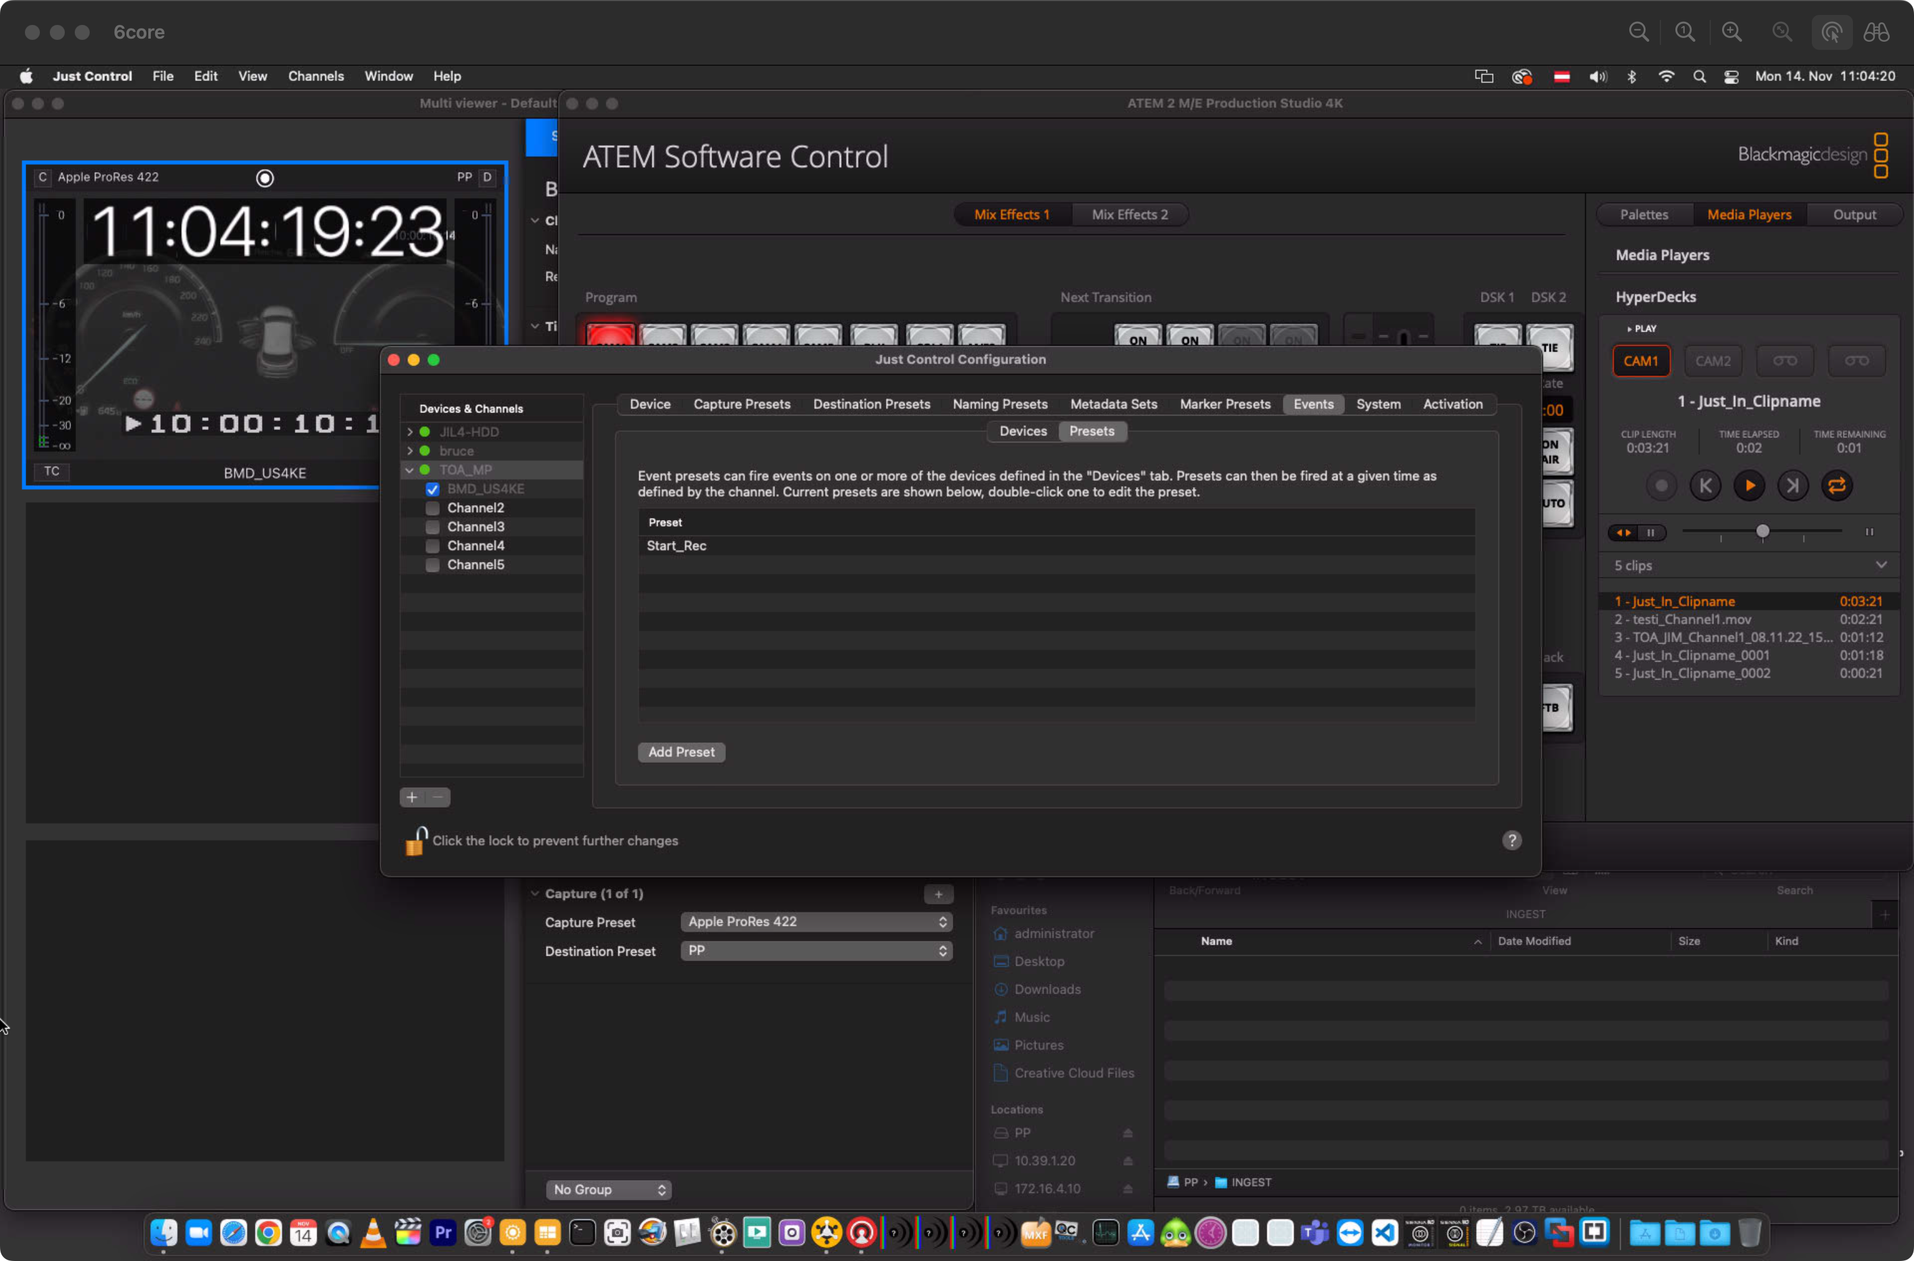This screenshot has height=1261, width=1914.
Task: Check the Channel3 checkbox
Action: (432, 526)
